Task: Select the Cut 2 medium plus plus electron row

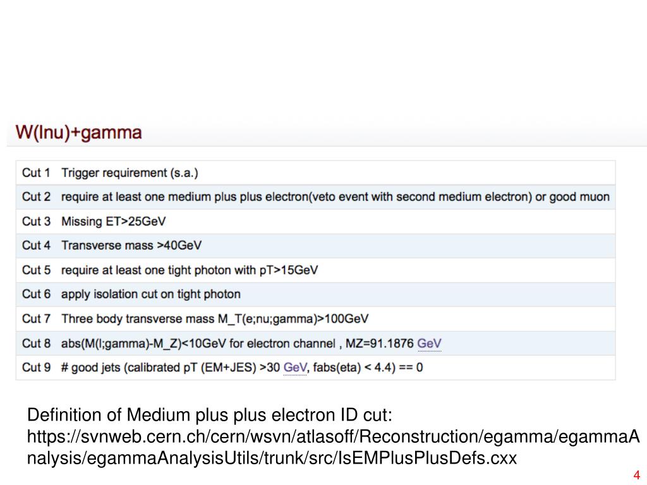Action: point(316,197)
